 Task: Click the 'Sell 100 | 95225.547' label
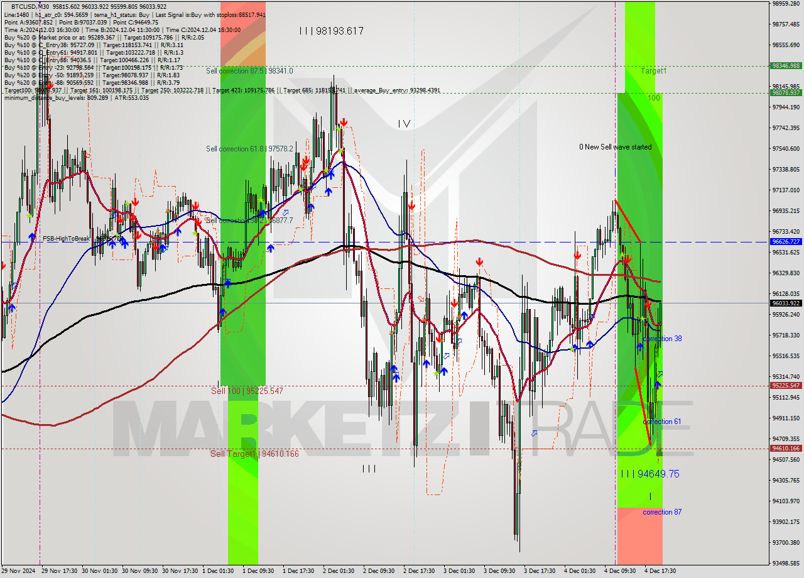(x=247, y=391)
